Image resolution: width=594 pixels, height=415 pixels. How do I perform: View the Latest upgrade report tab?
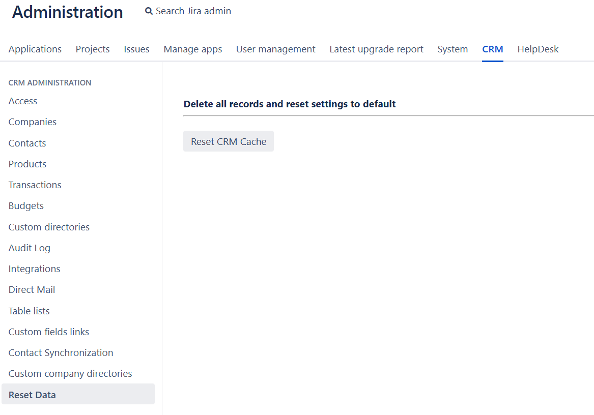tap(376, 49)
